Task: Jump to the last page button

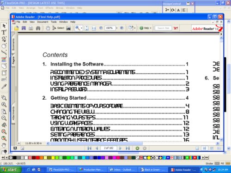Action: 128,148
